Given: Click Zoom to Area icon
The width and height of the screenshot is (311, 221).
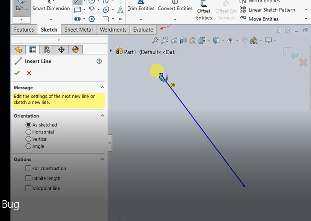Looking at the screenshot, I should click(x=164, y=40).
